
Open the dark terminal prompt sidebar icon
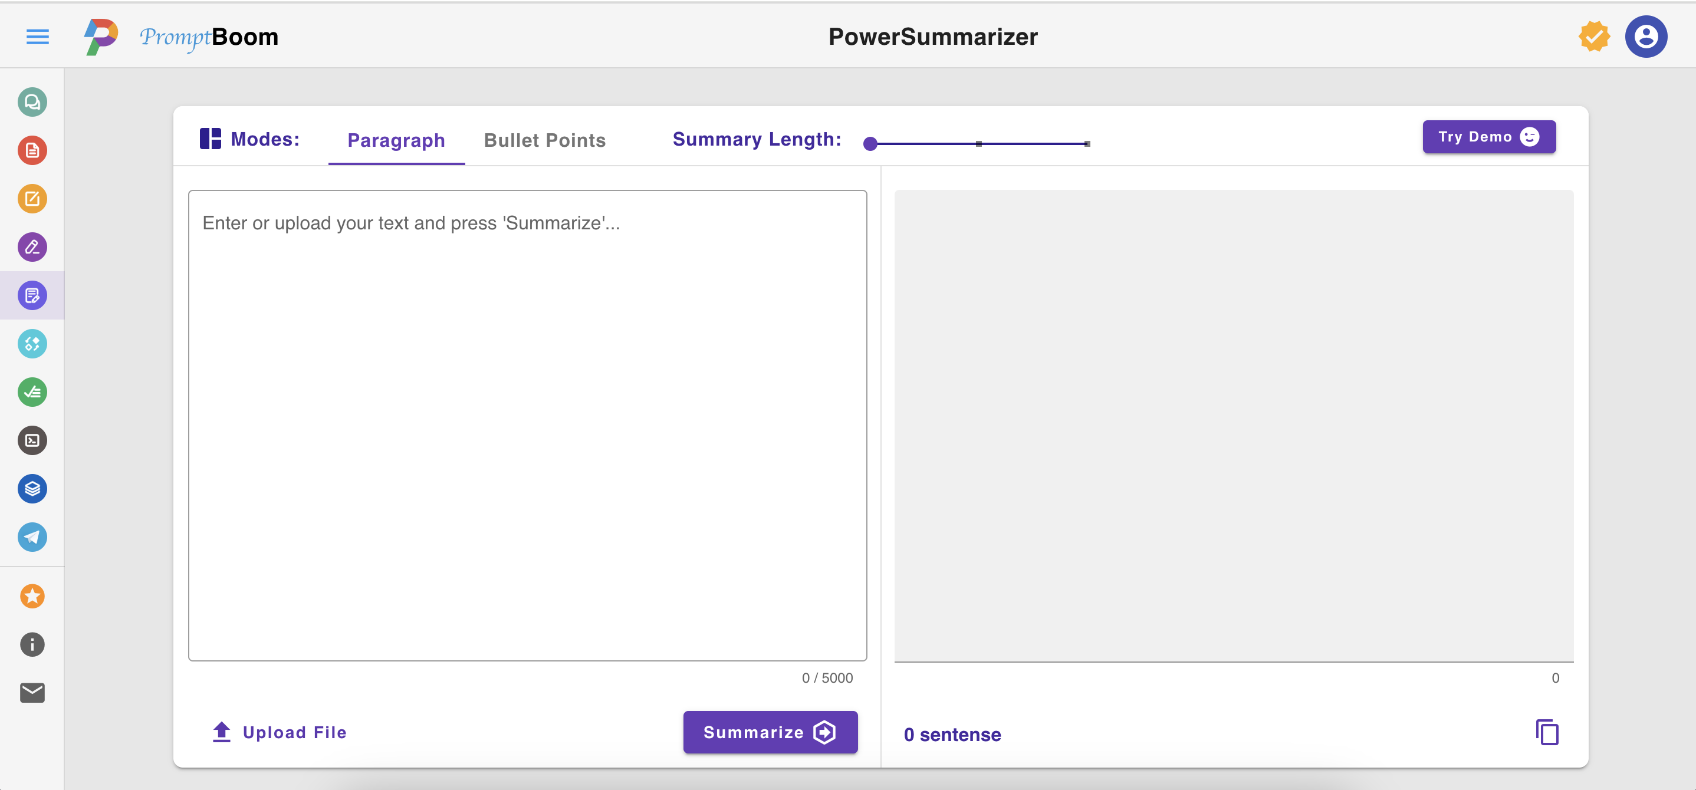tap(32, 440)
